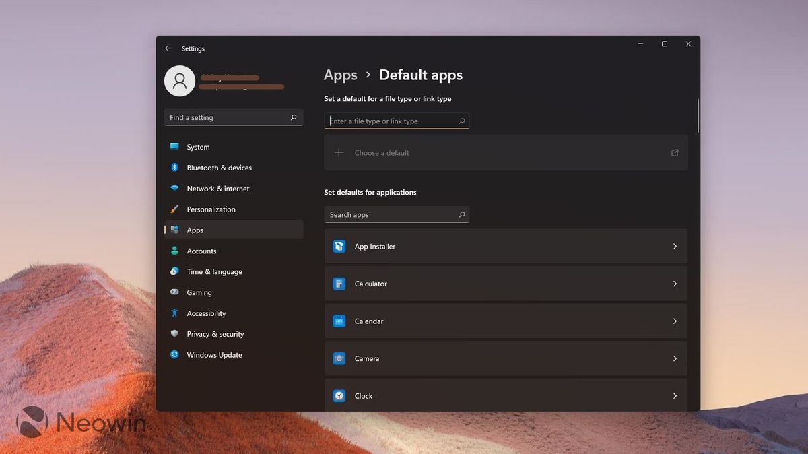This screenshot has height=454, width=808.
Task: Click the Clock app icon
Action: click(x=339, y=396)
